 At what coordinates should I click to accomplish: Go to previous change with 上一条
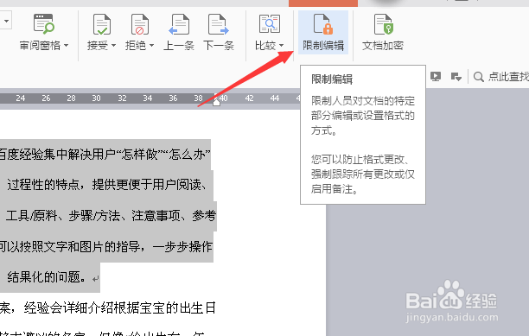click(x=179, y=33)
